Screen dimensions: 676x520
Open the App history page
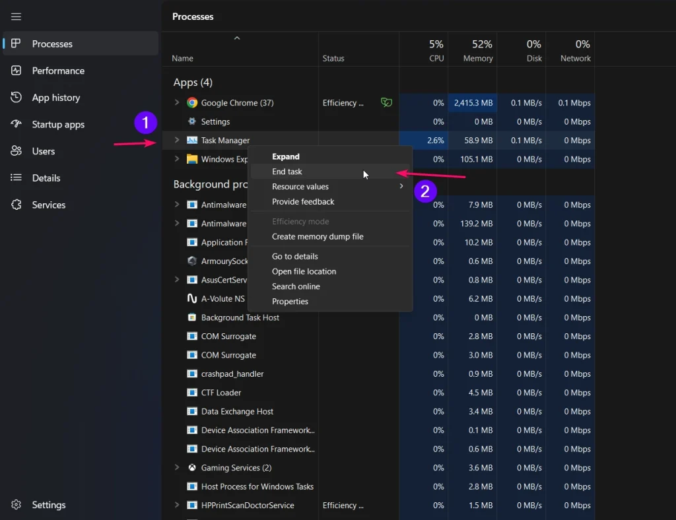tap(81, 98)
